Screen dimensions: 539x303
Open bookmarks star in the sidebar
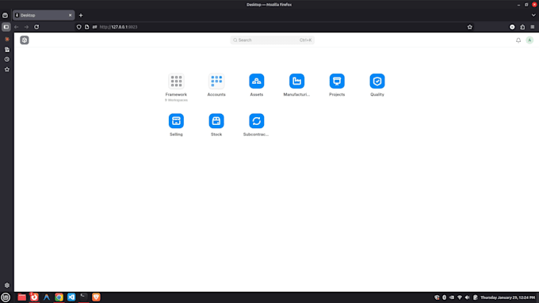[7, 70]
